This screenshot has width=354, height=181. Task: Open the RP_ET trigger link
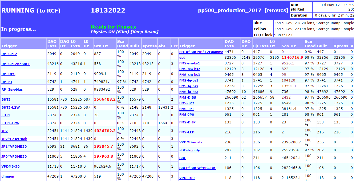7,82
